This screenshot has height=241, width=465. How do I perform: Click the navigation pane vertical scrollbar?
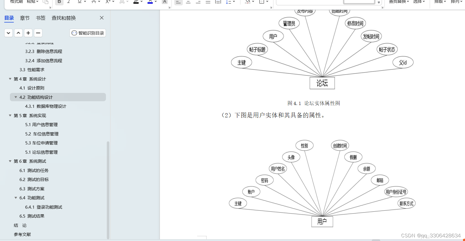click(x=108, y=190)
